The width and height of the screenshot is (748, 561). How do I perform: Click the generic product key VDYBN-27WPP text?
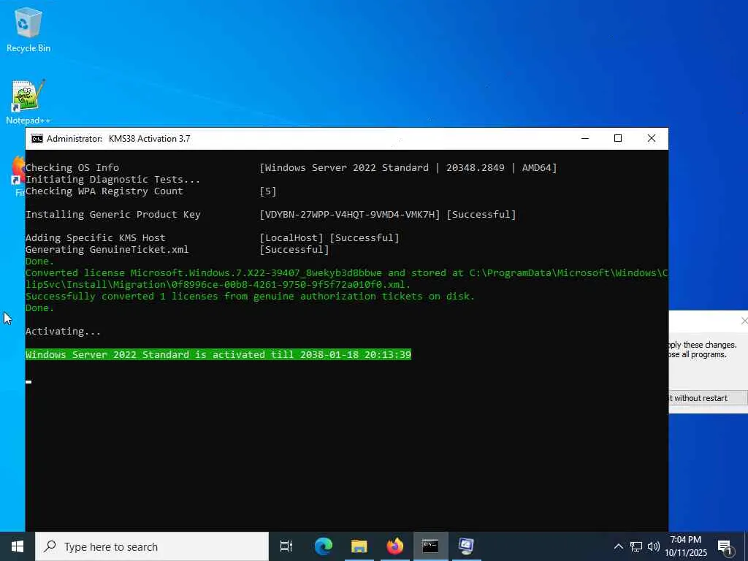point(350,215)
